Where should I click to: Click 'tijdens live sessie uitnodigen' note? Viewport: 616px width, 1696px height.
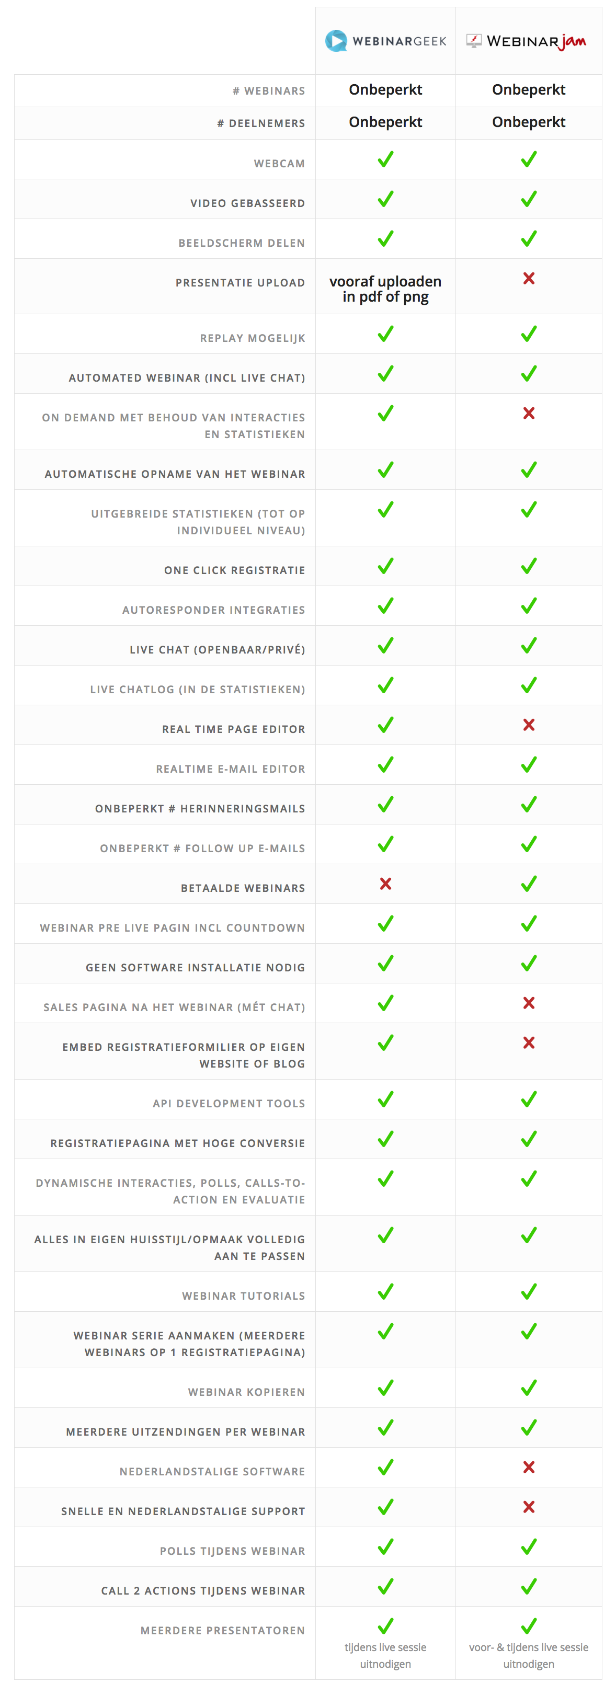(x=385, y=1655)
